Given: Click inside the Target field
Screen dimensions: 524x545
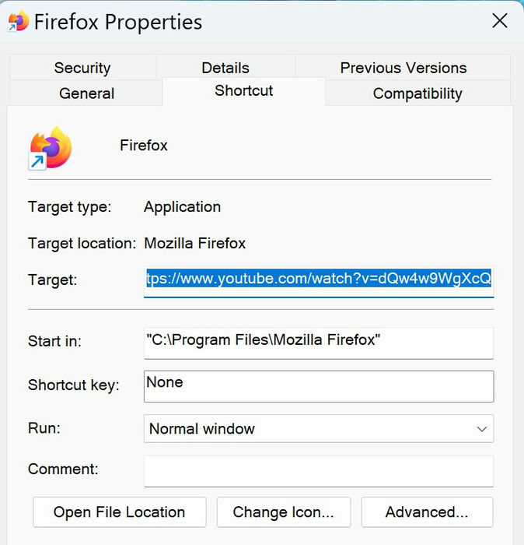Looking at the screenshot, I should click(x=319, y=282).
